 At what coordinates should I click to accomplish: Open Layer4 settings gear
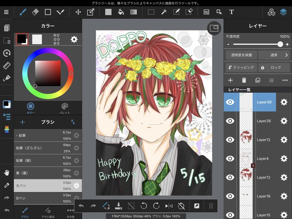[284, 158]
